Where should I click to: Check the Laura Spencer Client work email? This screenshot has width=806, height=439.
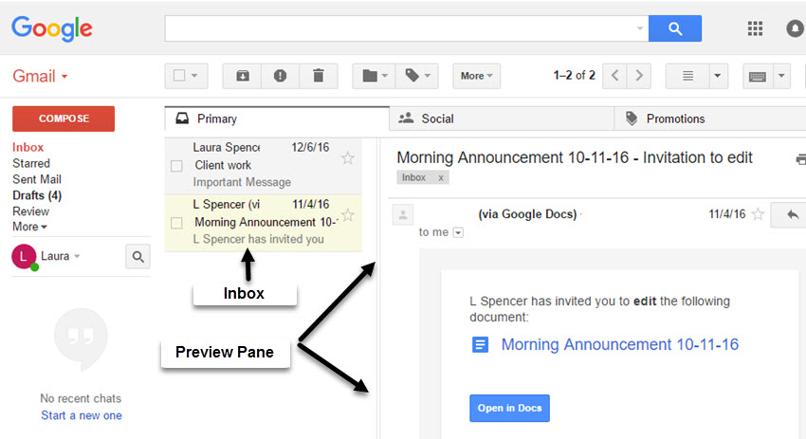[x=176, y=166]
